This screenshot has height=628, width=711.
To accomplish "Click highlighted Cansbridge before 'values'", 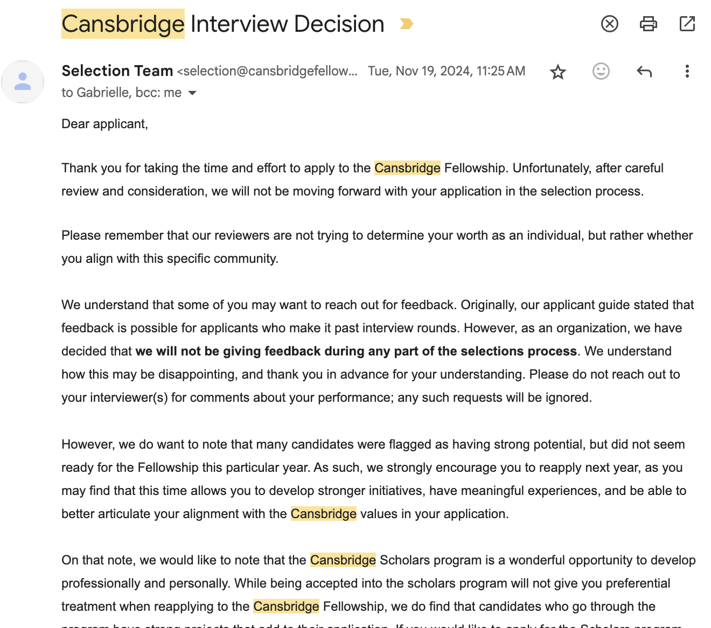I will pyautogui.click(x=323, y=514).
